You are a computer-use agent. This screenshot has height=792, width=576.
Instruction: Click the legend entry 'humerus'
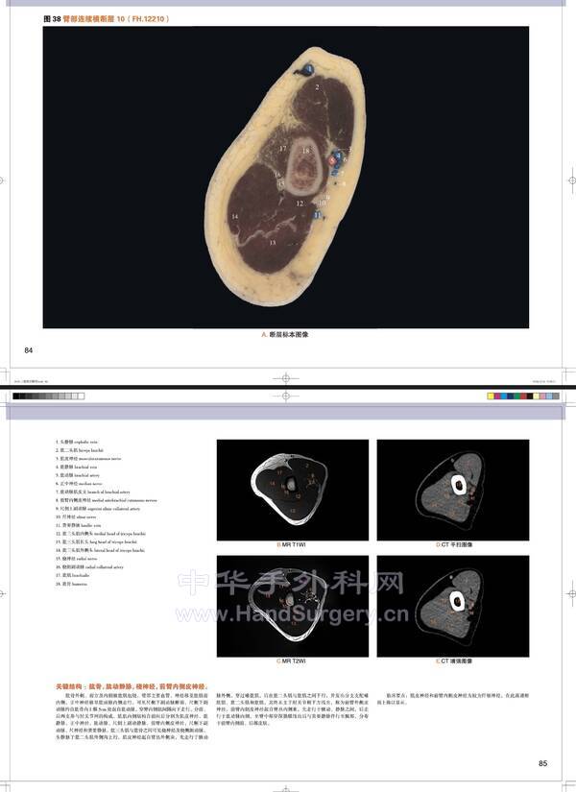73,584
